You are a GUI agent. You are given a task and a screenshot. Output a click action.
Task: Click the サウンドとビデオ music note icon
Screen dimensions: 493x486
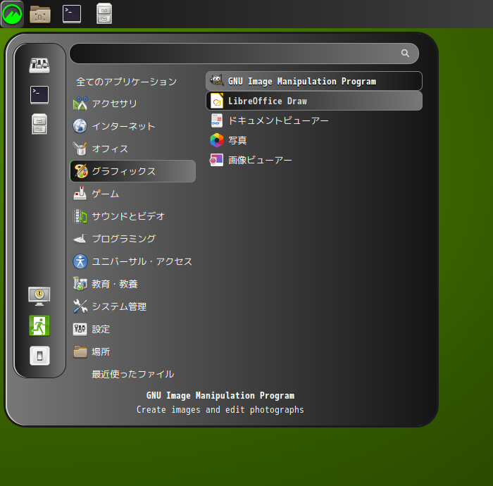tap(80, 216)
